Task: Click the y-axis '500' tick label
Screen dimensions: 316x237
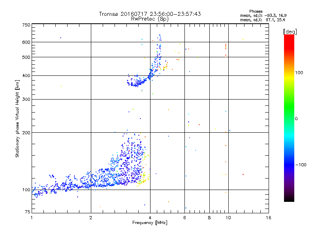Action: [26, 57]
